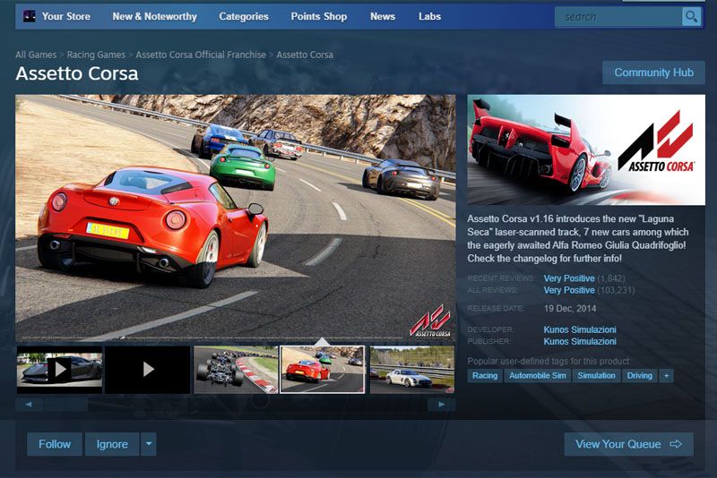Open the Community Hub
The width and height of the screenshot is (717, 478).
tap(653, 73)
